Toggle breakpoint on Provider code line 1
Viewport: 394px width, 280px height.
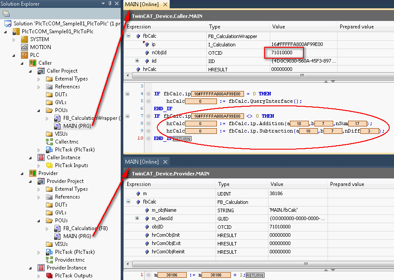149,275
